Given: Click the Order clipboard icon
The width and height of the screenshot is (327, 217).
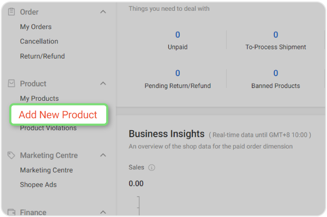Looking at the screenshot, I should (12, 12).
